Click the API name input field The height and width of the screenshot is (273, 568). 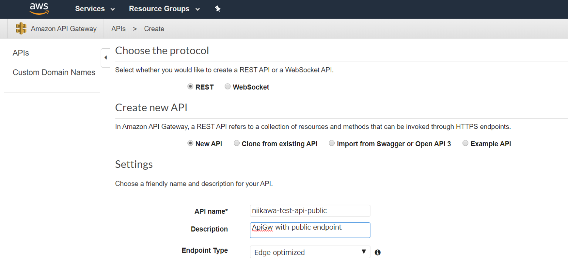310,211
